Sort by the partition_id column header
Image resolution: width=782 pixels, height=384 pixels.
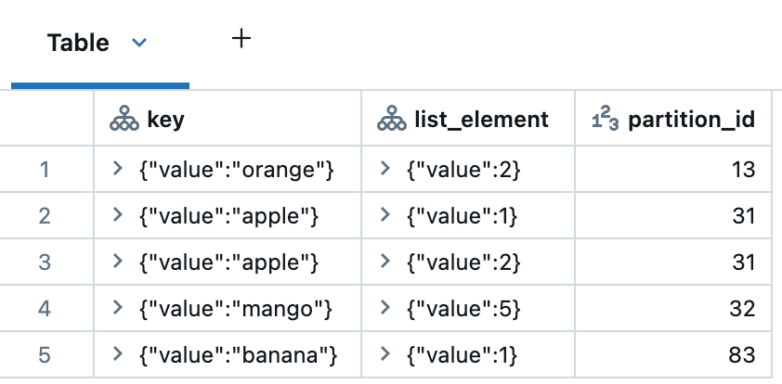click(690, 120)
